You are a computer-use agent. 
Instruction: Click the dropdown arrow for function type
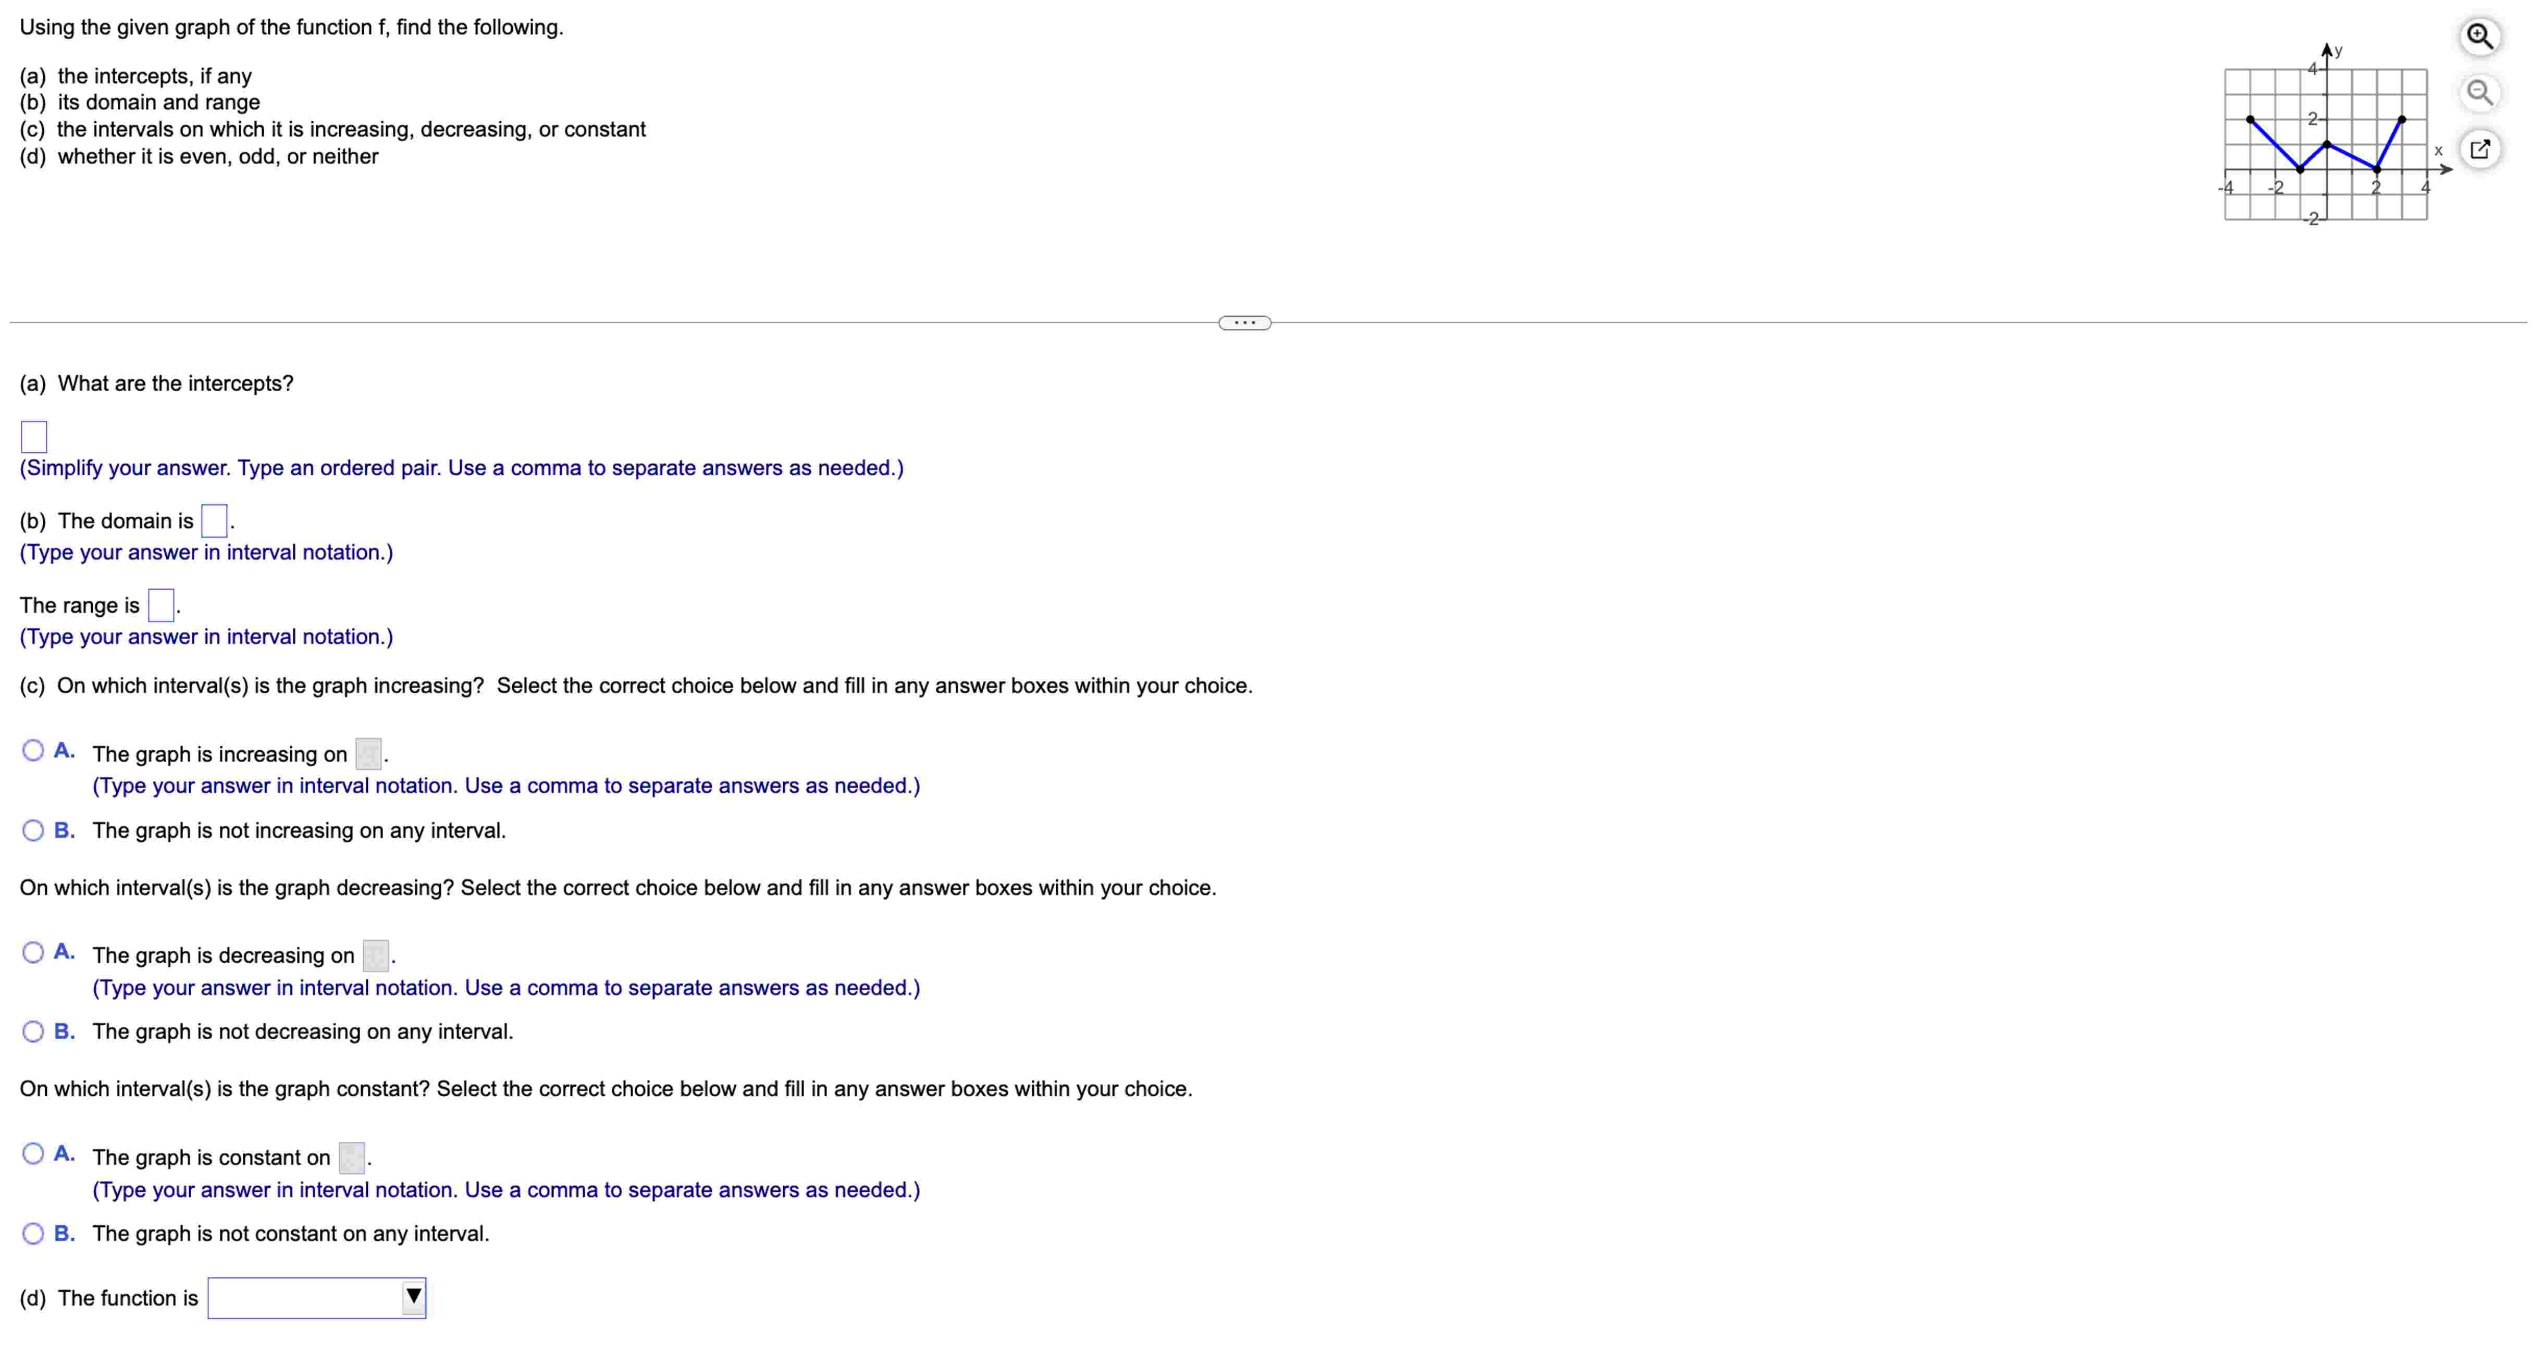pyautogui.click(x=414, y=1297)
